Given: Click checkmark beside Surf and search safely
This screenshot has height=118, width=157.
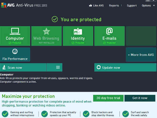Looking at the screenshot, I should pyautogui.click(x=125, y=114).
